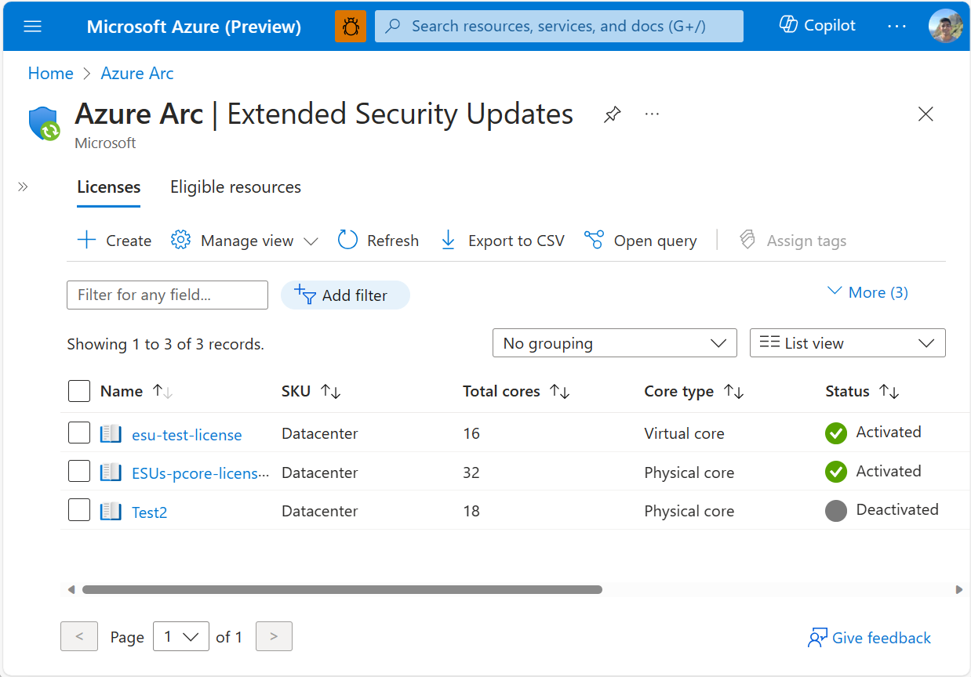Select the esu-test-license row checkbox

[x=79, y=433]
